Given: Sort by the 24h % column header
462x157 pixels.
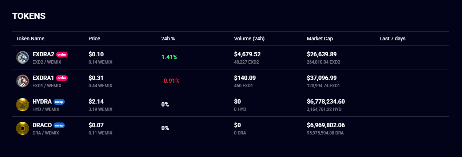Looking at the screenshot, I should click(168, 39).
